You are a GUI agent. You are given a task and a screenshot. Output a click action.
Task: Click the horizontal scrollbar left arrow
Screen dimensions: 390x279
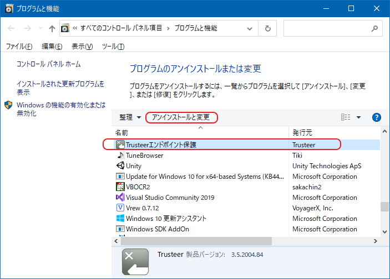click(116, 241)
